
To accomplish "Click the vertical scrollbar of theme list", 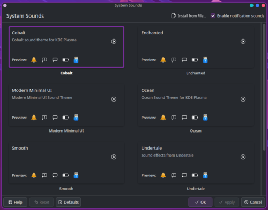I will [x=264, y=87].
